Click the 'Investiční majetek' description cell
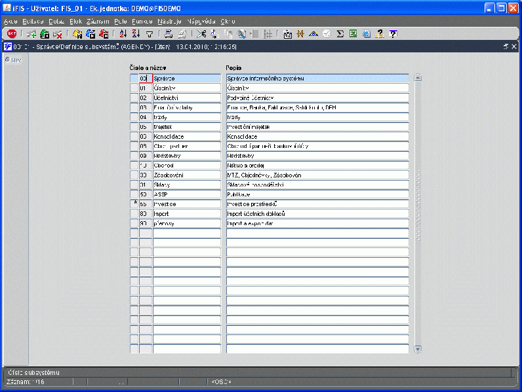 pos(317,126)
